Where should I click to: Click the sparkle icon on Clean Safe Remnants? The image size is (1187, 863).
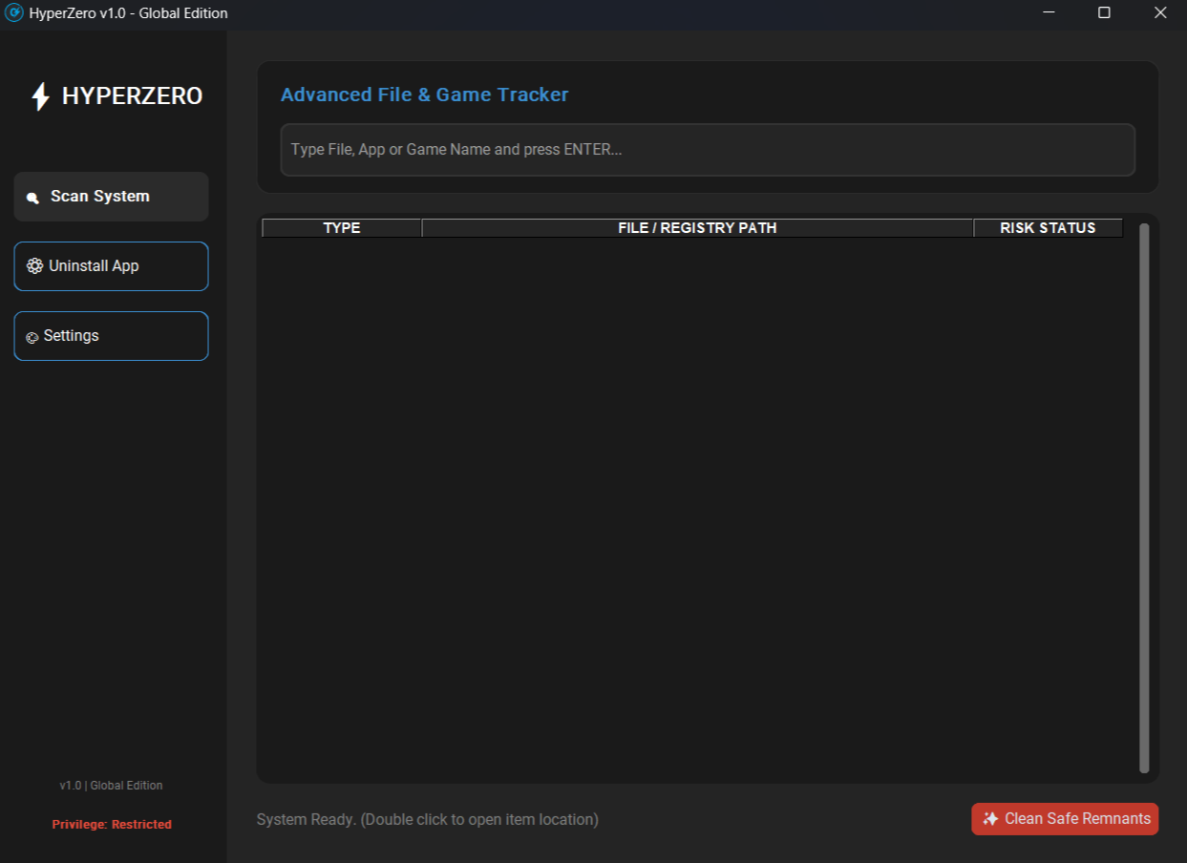pos(988,818)
